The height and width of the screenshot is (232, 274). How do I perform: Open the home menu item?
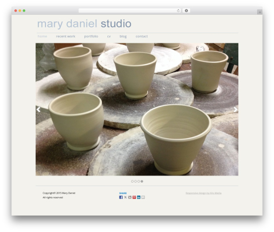(42, 36)
